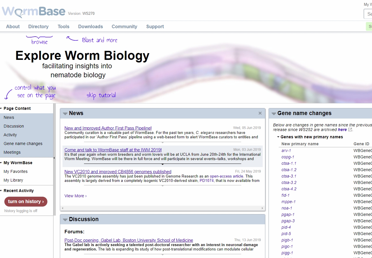The height and width of the screenshot is (258, 372).
Task: Open 'New VC2010 and improved CB4856 genomes published'
Action: tap(118, 172)
